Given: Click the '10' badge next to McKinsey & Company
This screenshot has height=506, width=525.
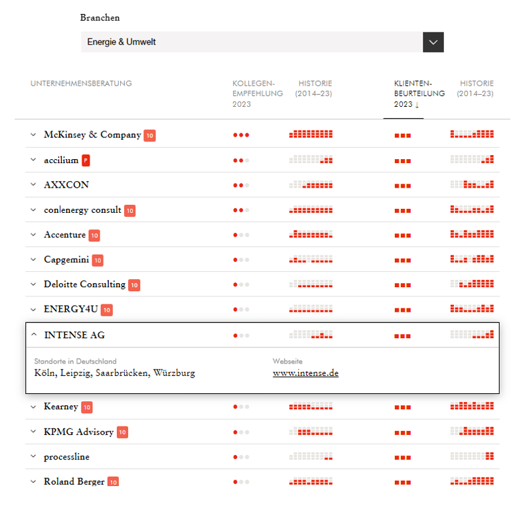Looking at the screenshot, I should (x=150, y=135).
